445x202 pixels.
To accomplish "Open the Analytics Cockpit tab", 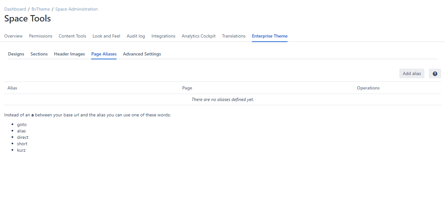I will pyautogui.click(x=198, y=36).
